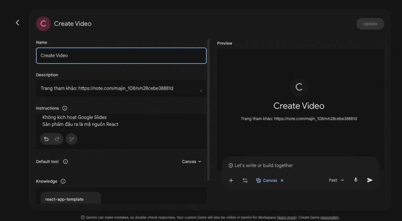
Task: Redo the instruction edit
Action: click(x=57, y=139)
